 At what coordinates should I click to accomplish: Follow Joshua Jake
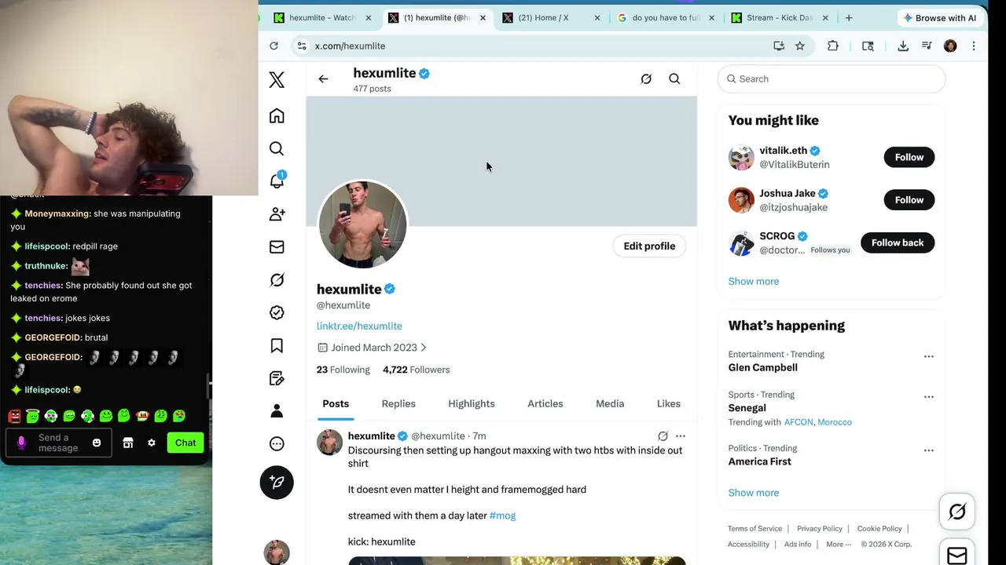[909, 200]
